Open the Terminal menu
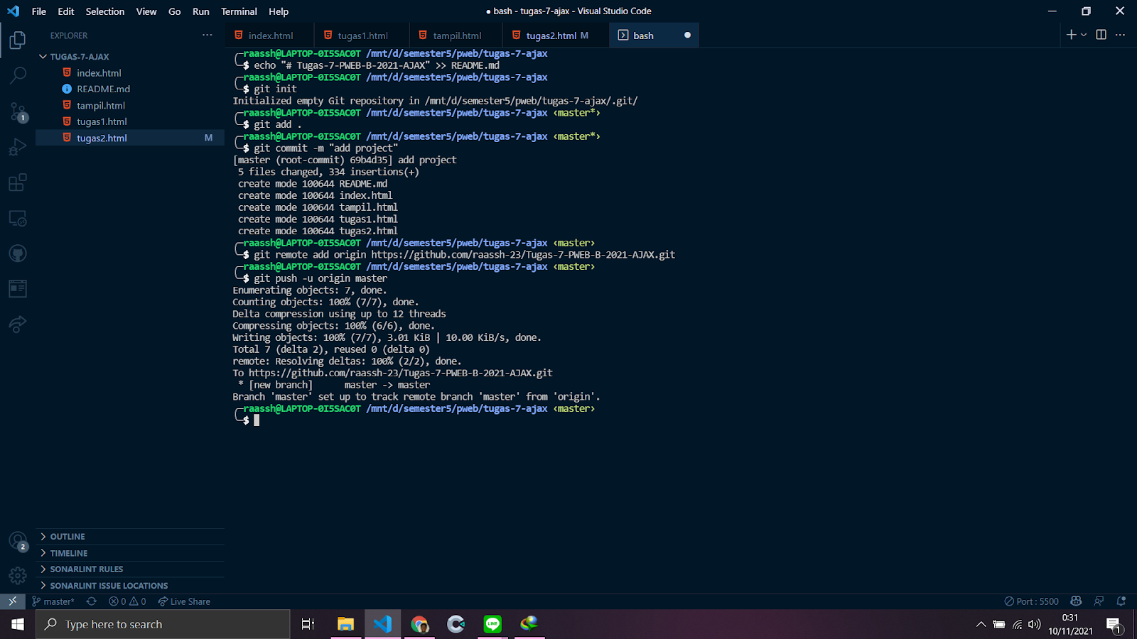The height and width of the screenshot is (639, 1137). coord(239,11)
